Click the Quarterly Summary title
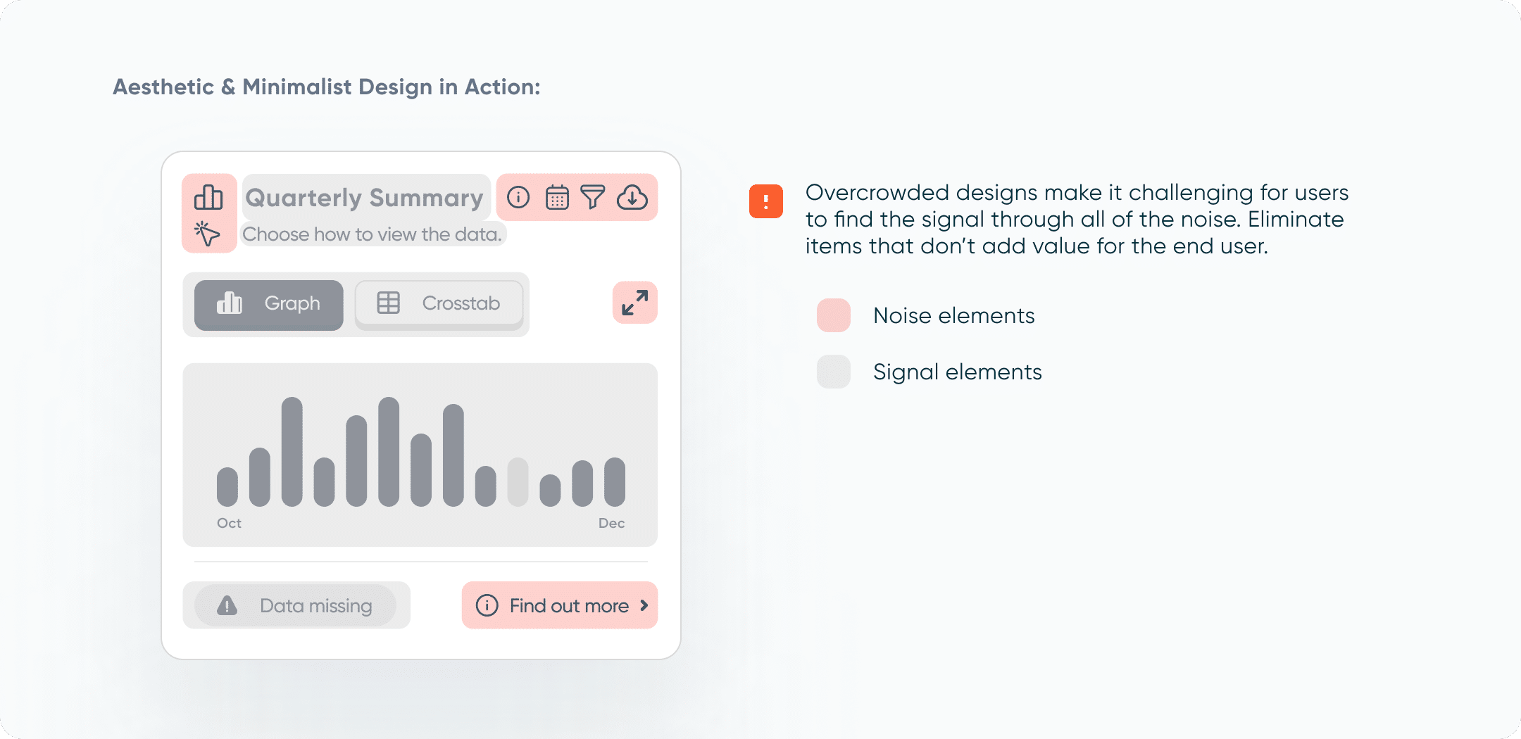This screenshot has height=739, width=1521. [x=365, y=198]
